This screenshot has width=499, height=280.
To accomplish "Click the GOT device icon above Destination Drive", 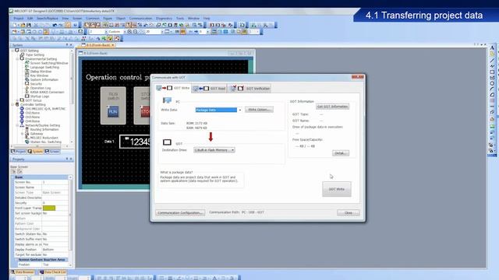I will (167, 142).
